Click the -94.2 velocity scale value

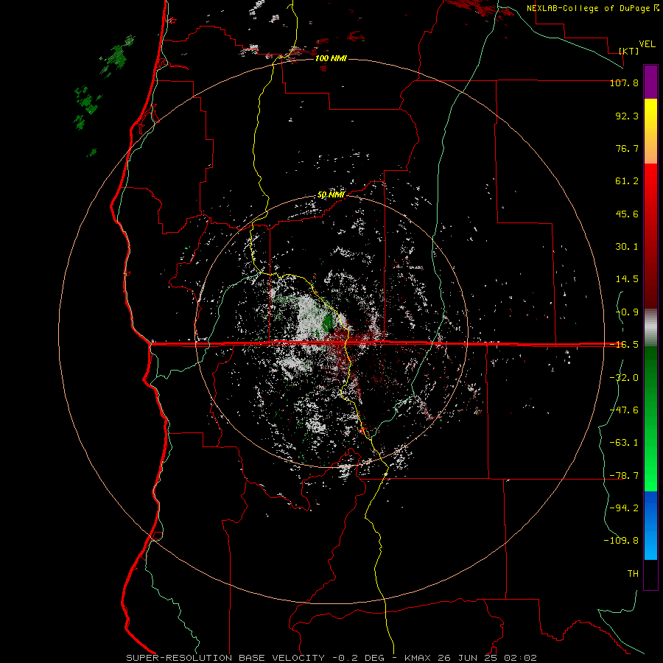tap(624, 508)
